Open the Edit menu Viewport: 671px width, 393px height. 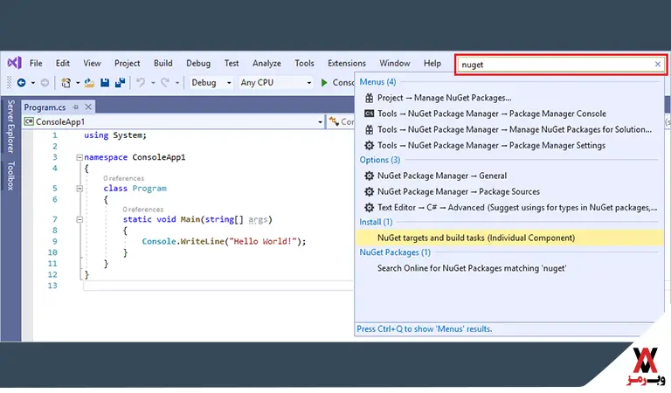63,63
